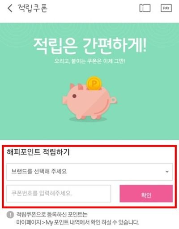The width and height of the screenshot is (179, 229).
Task: Expand the brand list via caret arrow
Action: 167,172
